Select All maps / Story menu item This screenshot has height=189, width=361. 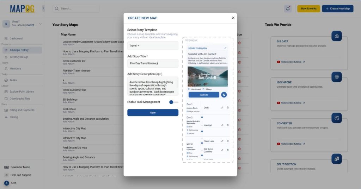click(22, 50)
